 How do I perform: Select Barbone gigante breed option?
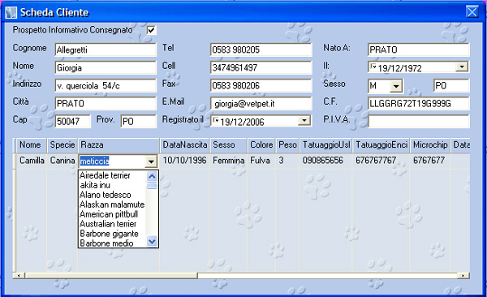click(112, 234)
